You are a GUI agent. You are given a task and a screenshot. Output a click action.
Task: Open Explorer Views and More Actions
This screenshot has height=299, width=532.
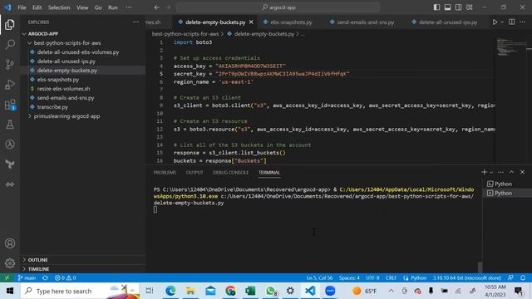[x=136, y=22]
